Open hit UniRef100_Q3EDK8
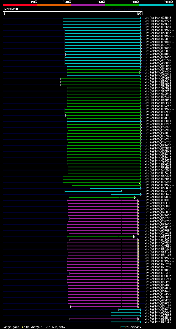The width and height of the screenshot is (176, 329). pos(158,18)
